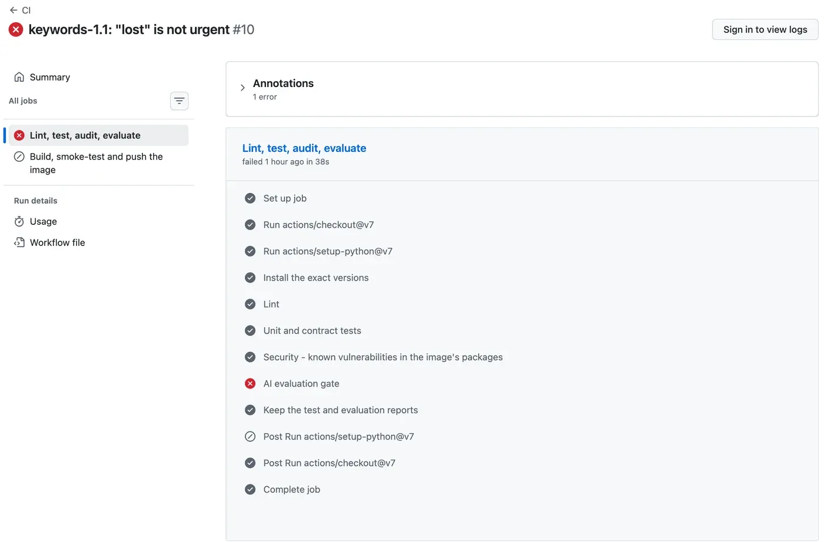Click success icon for Run actions/setup-python@v7
The height and width of the screenshot is (542, 824).
tap(250, 251)
